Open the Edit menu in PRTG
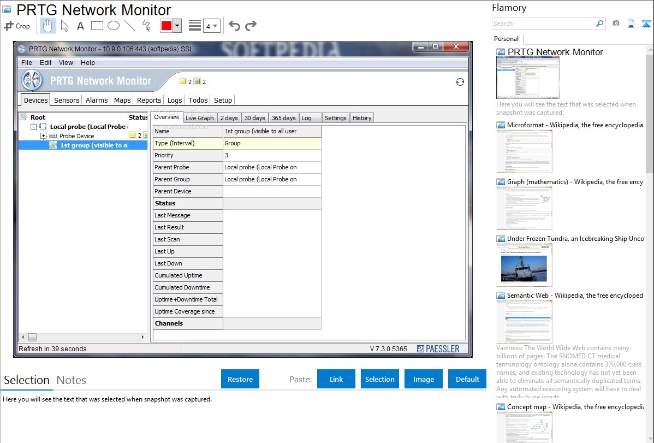This screenshot has height=443, width=654. [45, 63]
